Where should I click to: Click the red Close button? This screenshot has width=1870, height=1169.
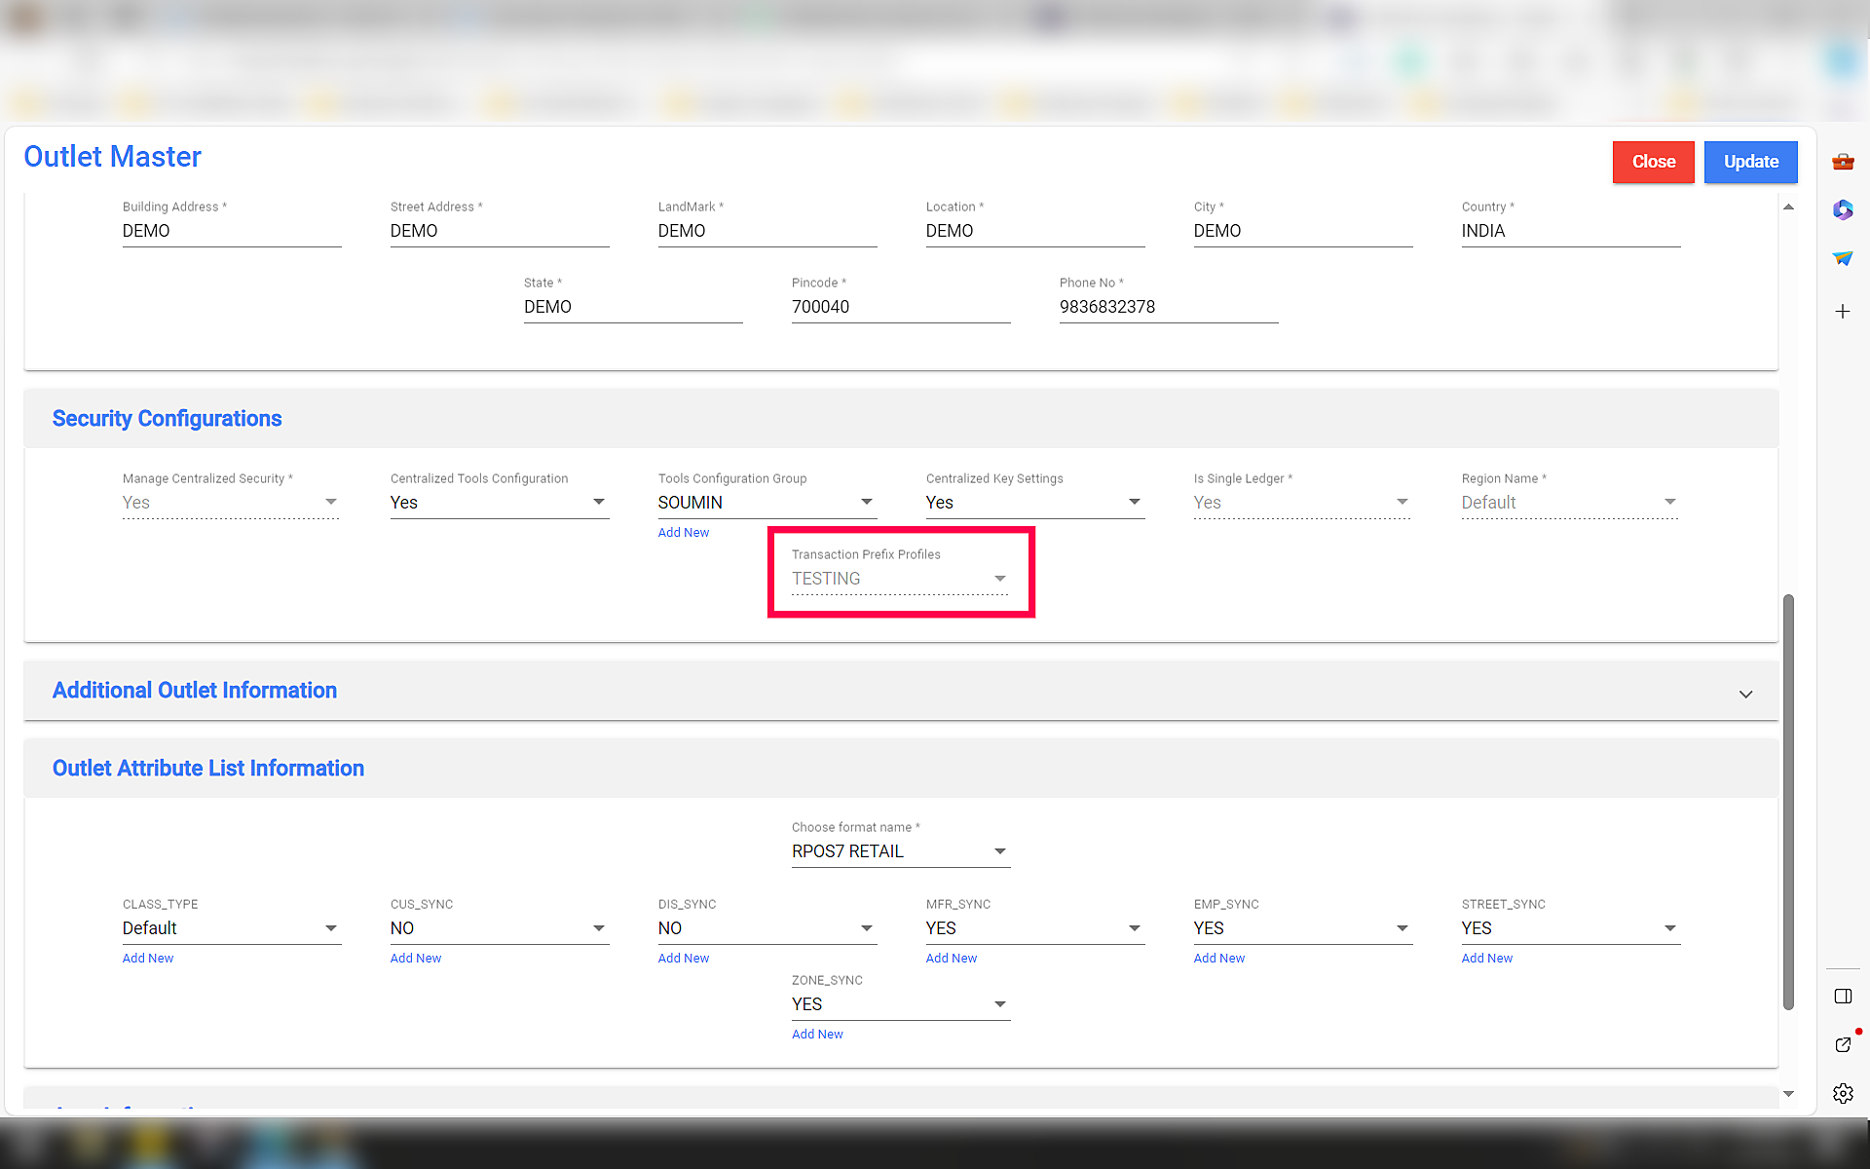pyautogui.click(x=1653, y=162)
